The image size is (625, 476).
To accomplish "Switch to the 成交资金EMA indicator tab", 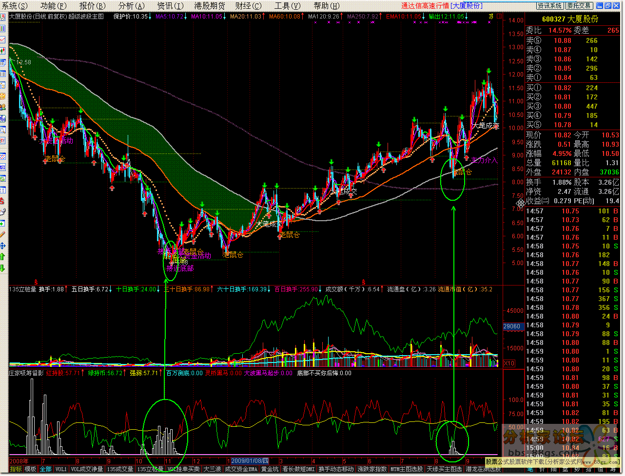I will pyautogui.click(x=241, y=469).
